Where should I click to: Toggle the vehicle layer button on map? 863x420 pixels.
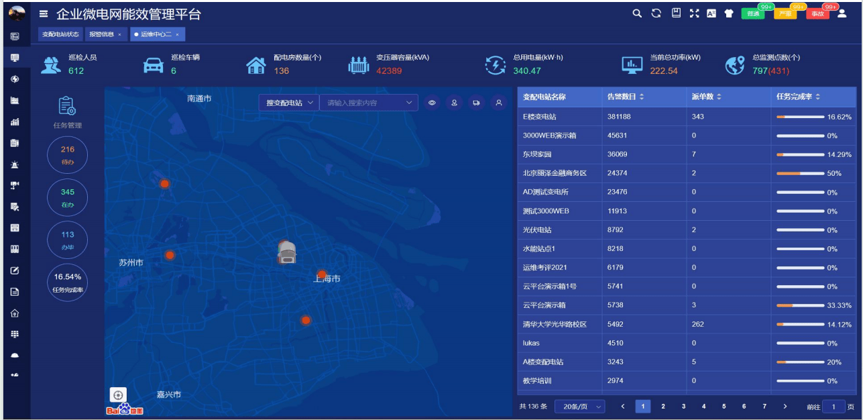(477, 103)
